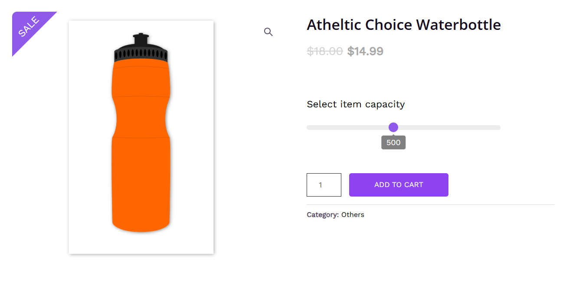The height and width of the screenshot is (281, 566).
Task: Click the 500 capacity value bubble
Action: (x=393, y=142)
